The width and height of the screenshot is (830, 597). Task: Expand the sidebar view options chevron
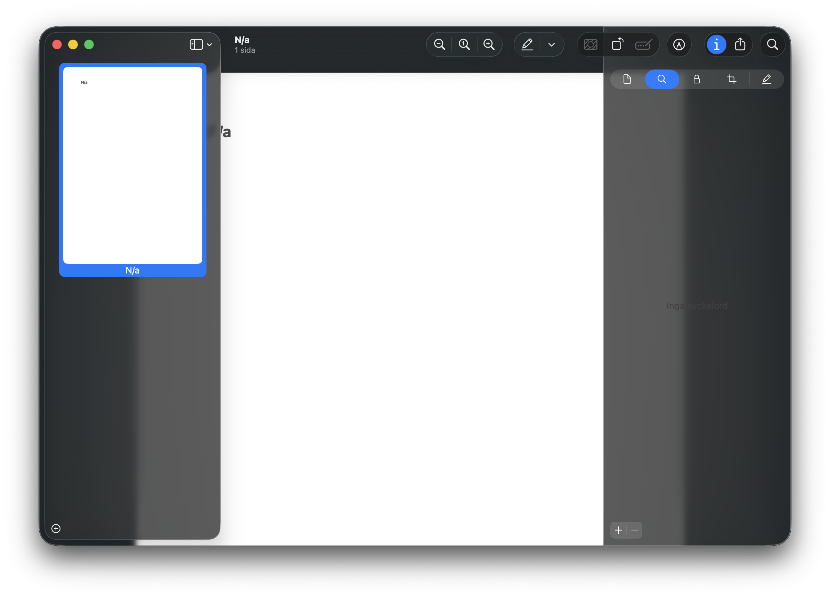click(209, 44)
